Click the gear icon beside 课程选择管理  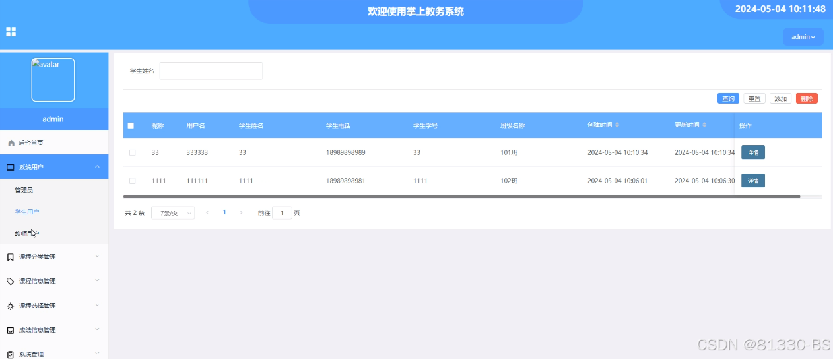(10, 306)
